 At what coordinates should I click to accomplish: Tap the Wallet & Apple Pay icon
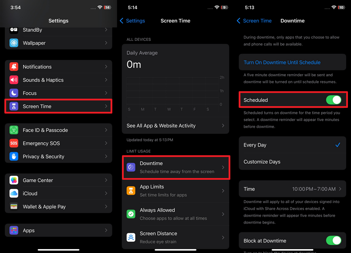[14, 207]
